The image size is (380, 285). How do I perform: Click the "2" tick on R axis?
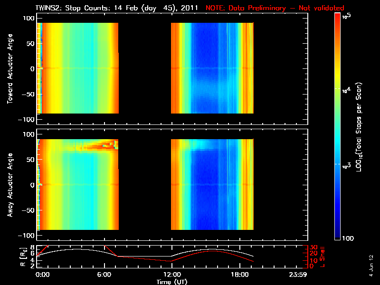[32, 266]
